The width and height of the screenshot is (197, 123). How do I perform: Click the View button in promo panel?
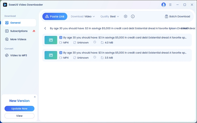click(x=19, y=116)
